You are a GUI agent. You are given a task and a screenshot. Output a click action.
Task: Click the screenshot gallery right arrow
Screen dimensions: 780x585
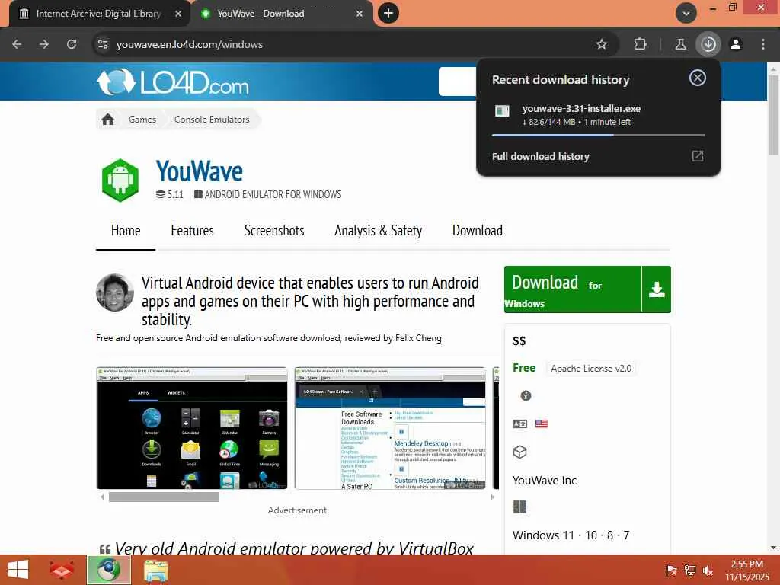[493, 497]
